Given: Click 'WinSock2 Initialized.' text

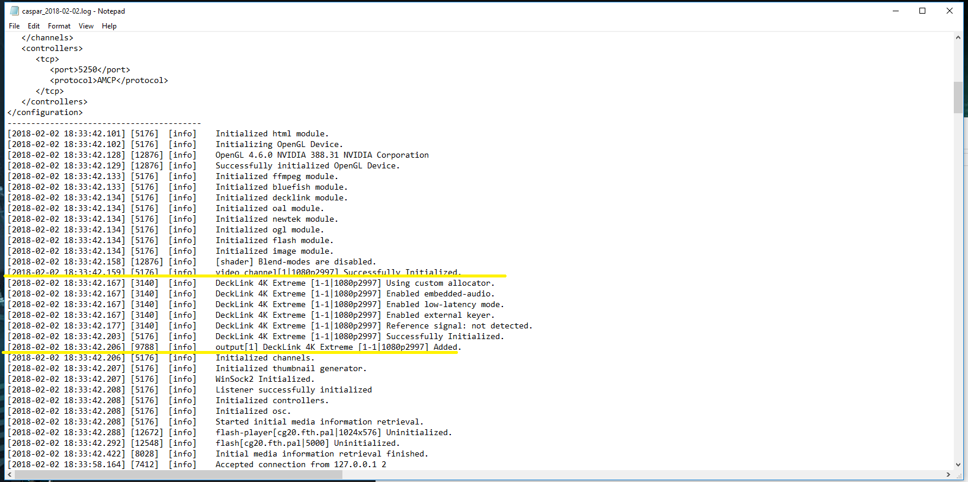Looking at the screenshot, I should tap(265, 379).
